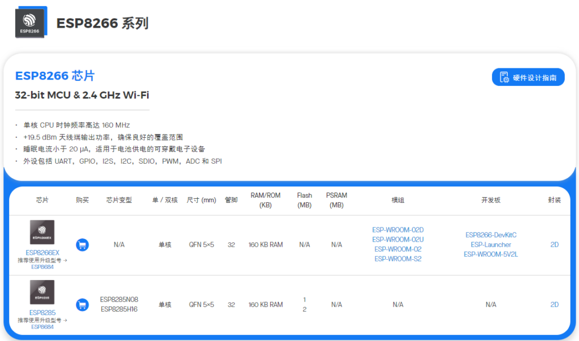Click the ESP8266 series chip logo
Screen dimensions: 579x341
tap(31, 22)
